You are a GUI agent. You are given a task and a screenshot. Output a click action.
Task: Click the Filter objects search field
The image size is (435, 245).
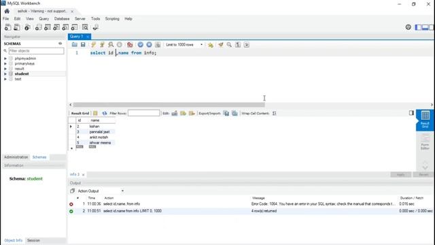(x=36, y=51)
